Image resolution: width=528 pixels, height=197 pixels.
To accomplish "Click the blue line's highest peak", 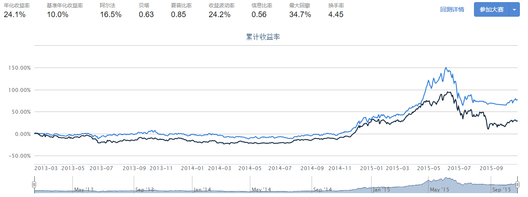I will point(446,68).
